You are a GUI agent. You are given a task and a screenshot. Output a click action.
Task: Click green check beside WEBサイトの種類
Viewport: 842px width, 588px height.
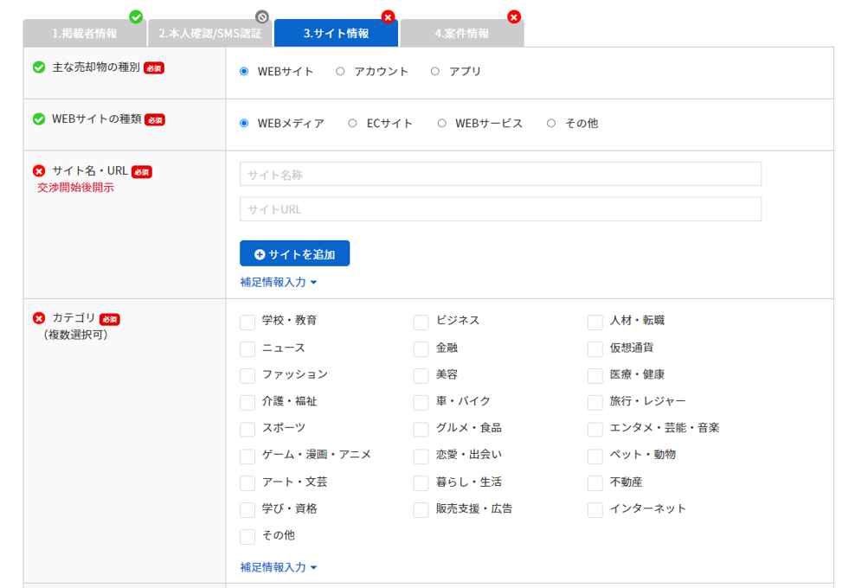click(x=39, y=118)
